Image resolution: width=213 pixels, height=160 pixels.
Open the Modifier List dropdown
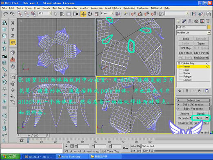point(193,33)
